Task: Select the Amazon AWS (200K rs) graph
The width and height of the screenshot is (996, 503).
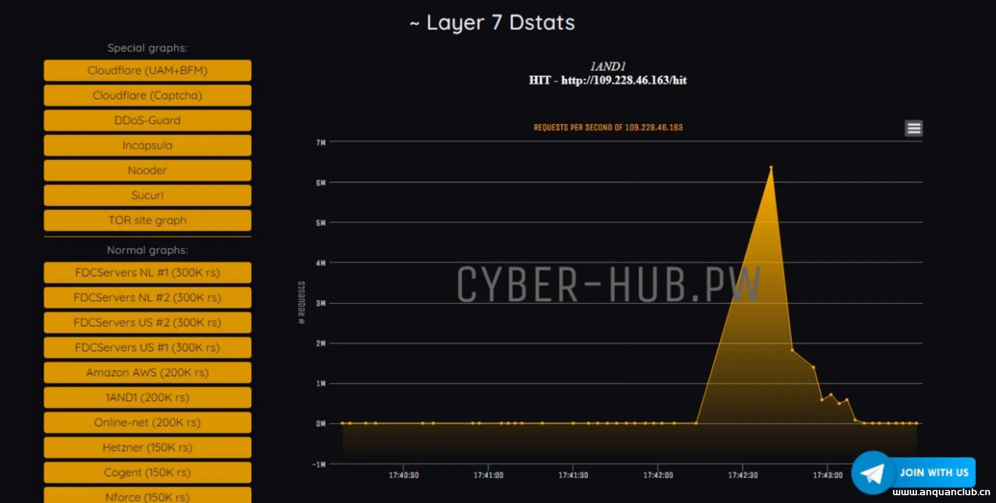Action: 147,372
